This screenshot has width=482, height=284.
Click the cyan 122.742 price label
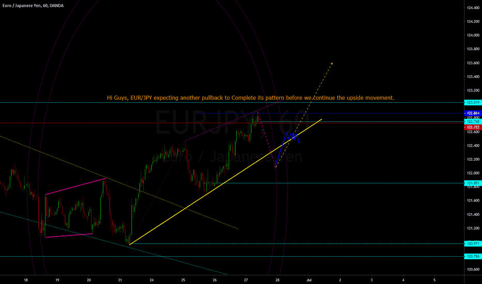pos(473,121)
